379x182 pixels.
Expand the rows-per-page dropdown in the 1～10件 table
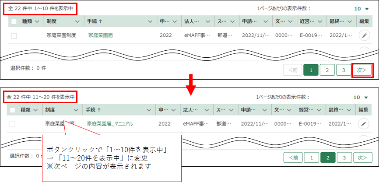pos(361,9)
